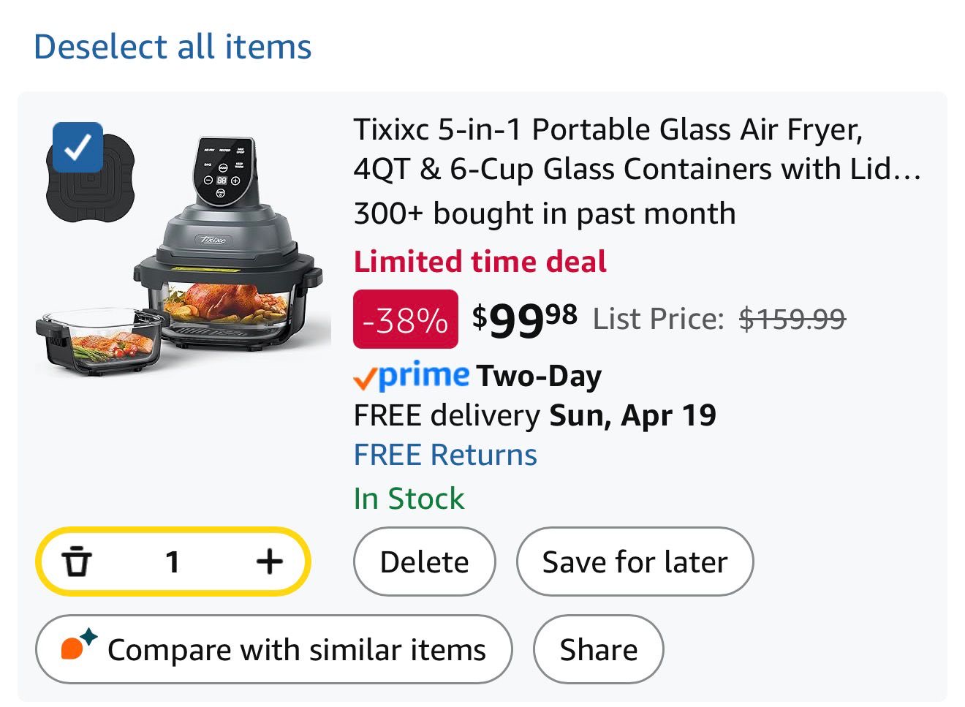965x707 pixels.
Task: Click the struck-through $159.99 list price
Action: 792,319
